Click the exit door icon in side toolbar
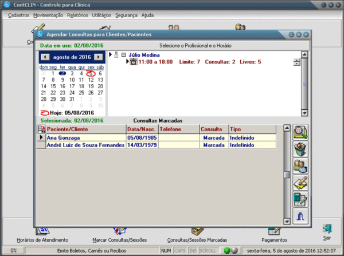The image size is (344, 256). click(300, 216)
